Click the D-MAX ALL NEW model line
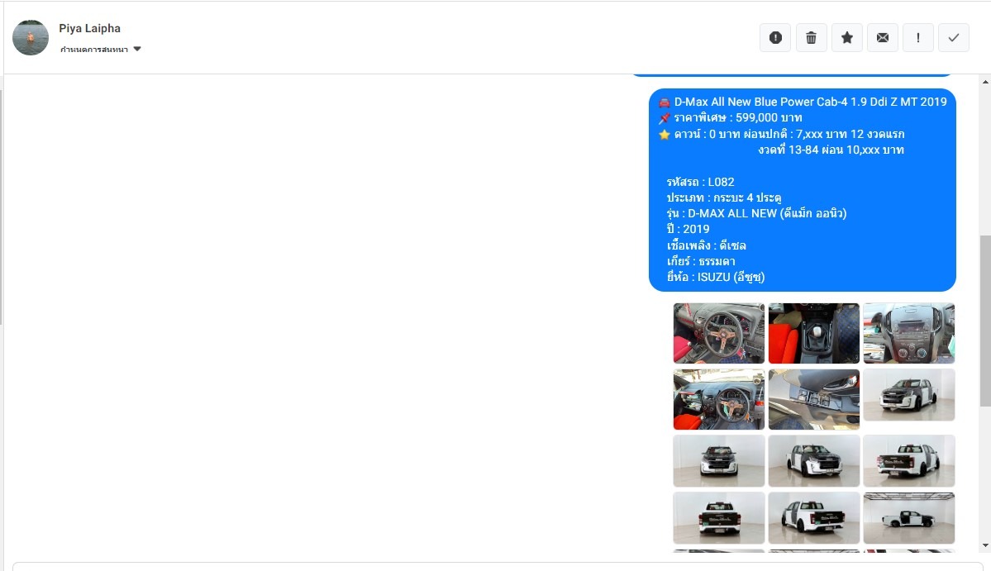This screenshot has width=991, height=571. [x=756, y=213]
